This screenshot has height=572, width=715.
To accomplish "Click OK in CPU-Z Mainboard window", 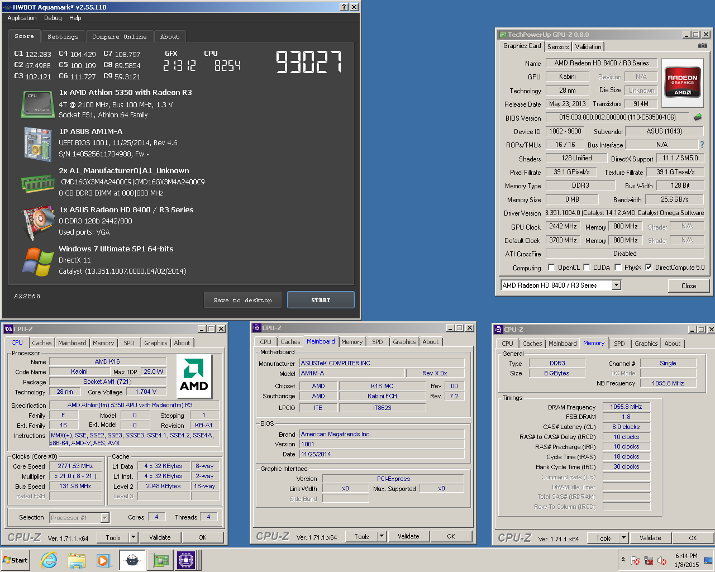I will 451,536.
